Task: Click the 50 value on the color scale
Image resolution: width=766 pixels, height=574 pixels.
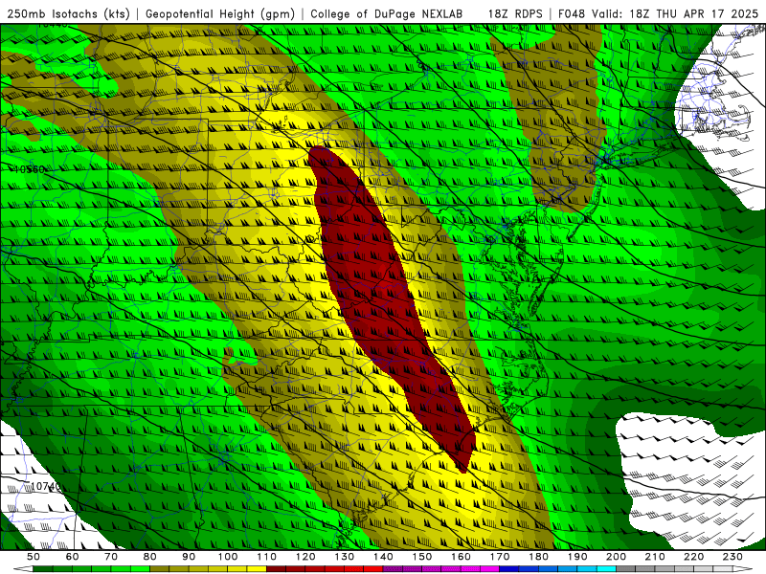Action: (x=34, y=557)
